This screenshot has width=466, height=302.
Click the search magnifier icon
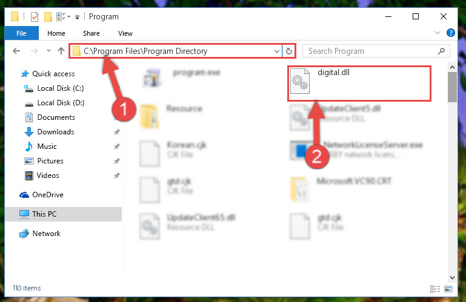[441, 51]
